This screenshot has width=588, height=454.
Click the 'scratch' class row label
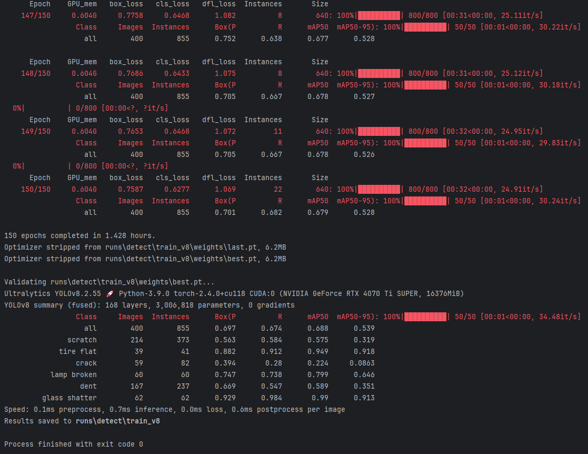(x=82, y=340)
